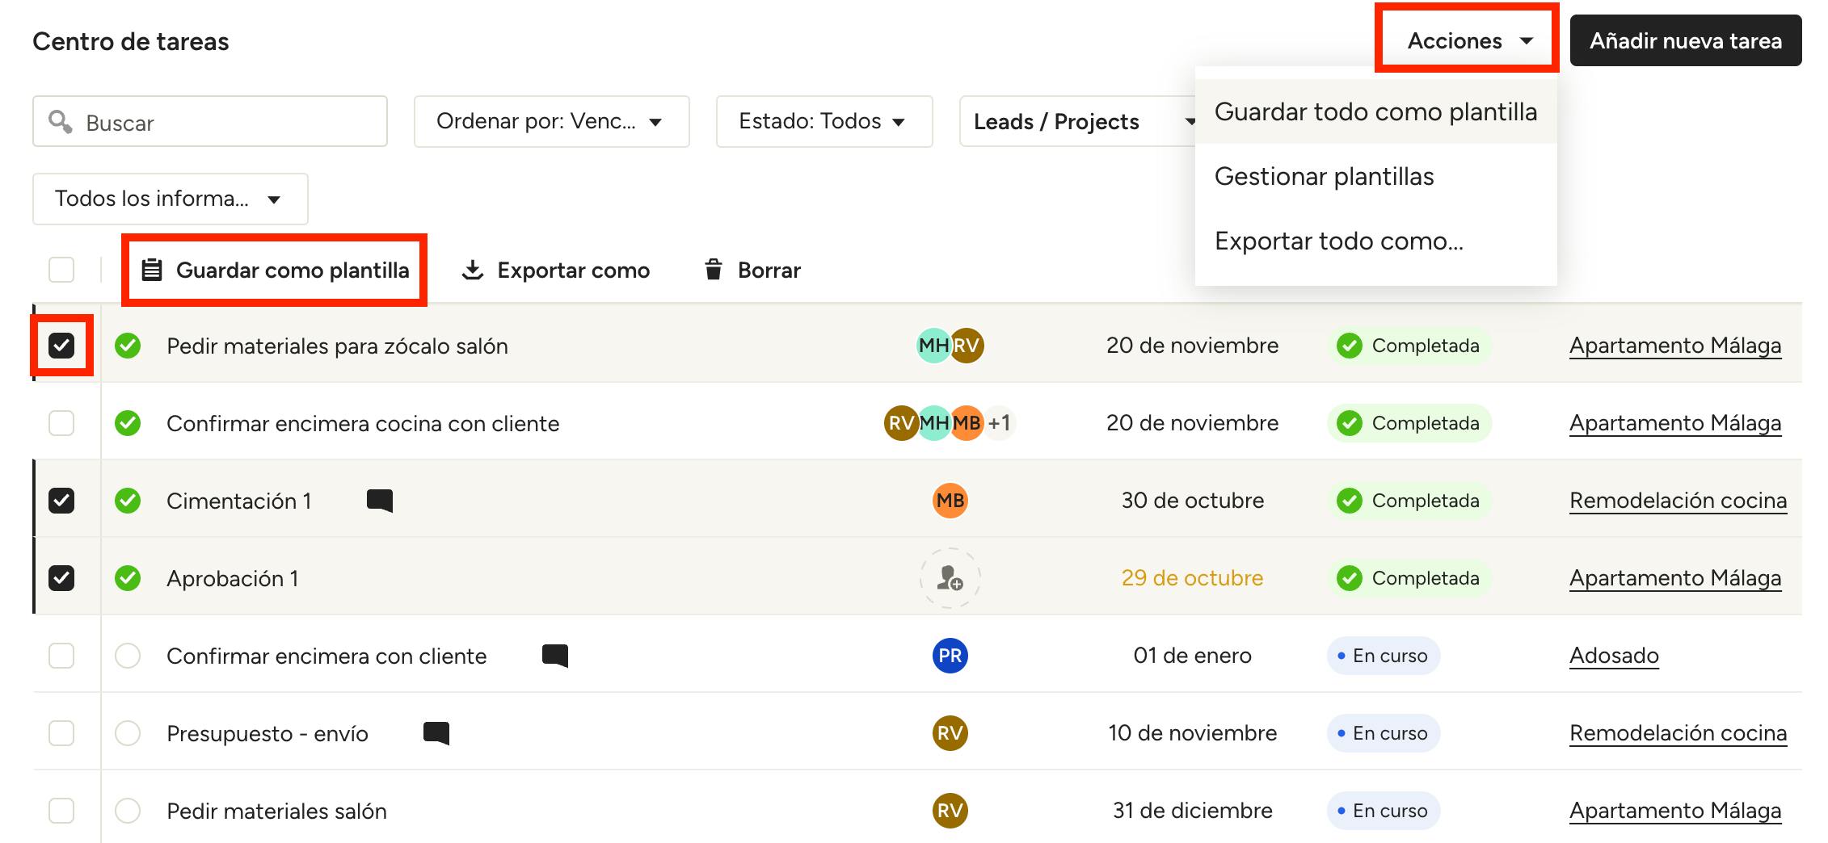Select Exportar todo como... menu option
Image resolution: width=1828 pixels, height=843 pixels.
point(1338,241)
